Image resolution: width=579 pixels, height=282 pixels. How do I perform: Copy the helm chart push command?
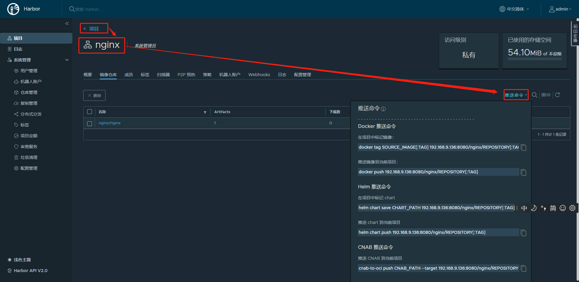(x=524, y=233)
